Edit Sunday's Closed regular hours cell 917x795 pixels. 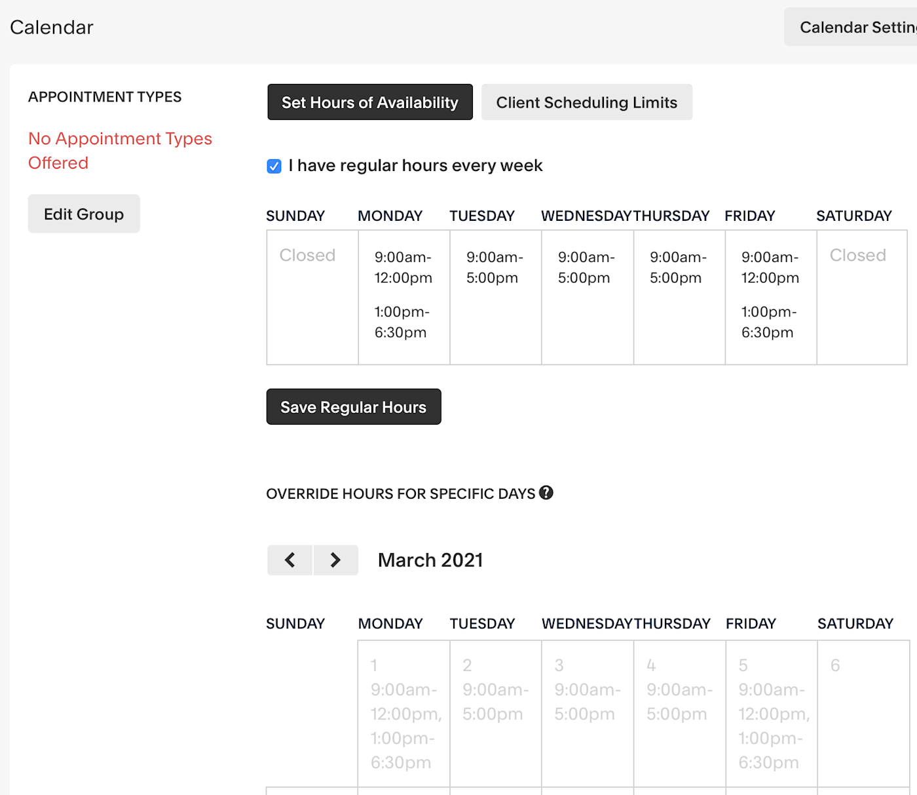pyautogui.click(x=312, y=298)
